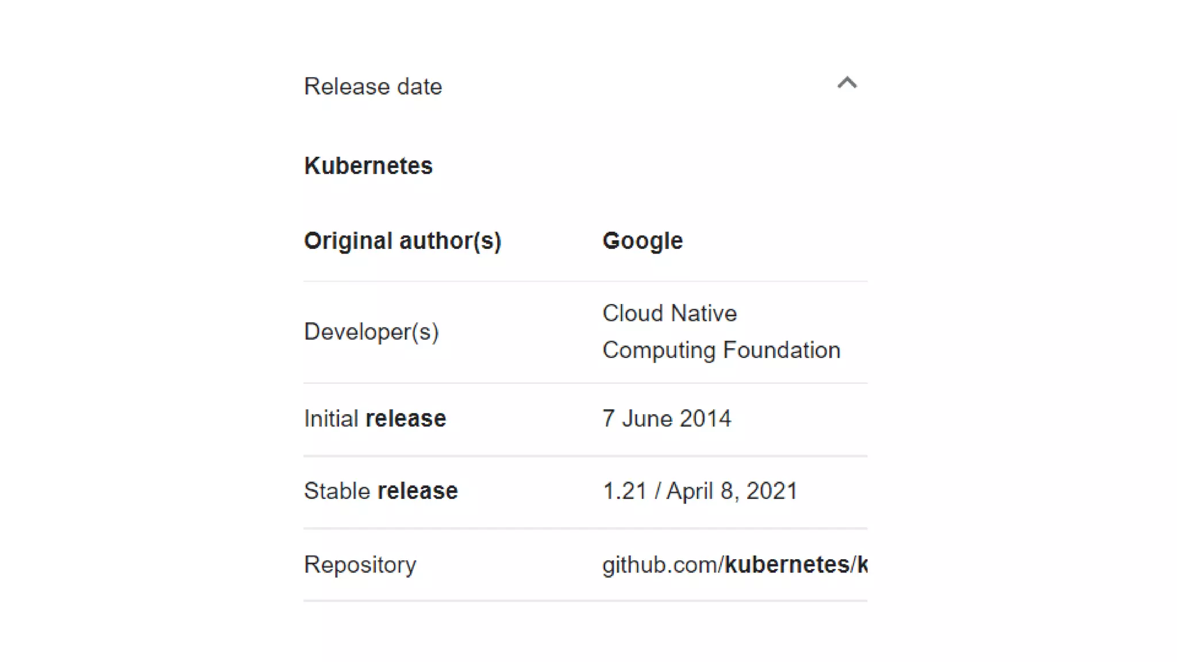Click the Repository label
Screen dimensions: 1177x662
click(360, 565)
